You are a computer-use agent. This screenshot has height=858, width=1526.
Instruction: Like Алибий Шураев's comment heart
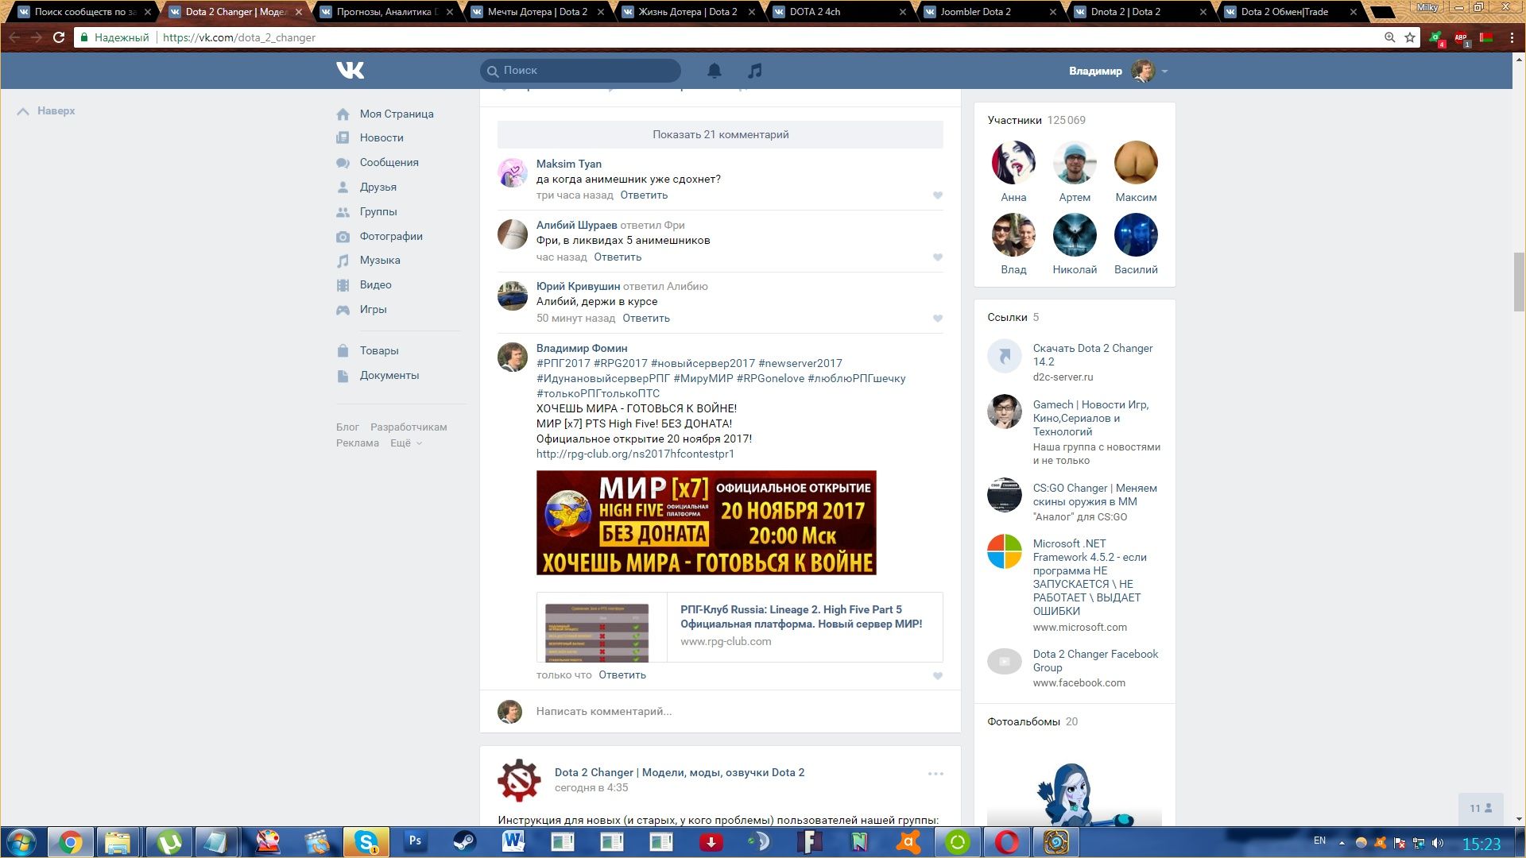click(x=938, y=257)
